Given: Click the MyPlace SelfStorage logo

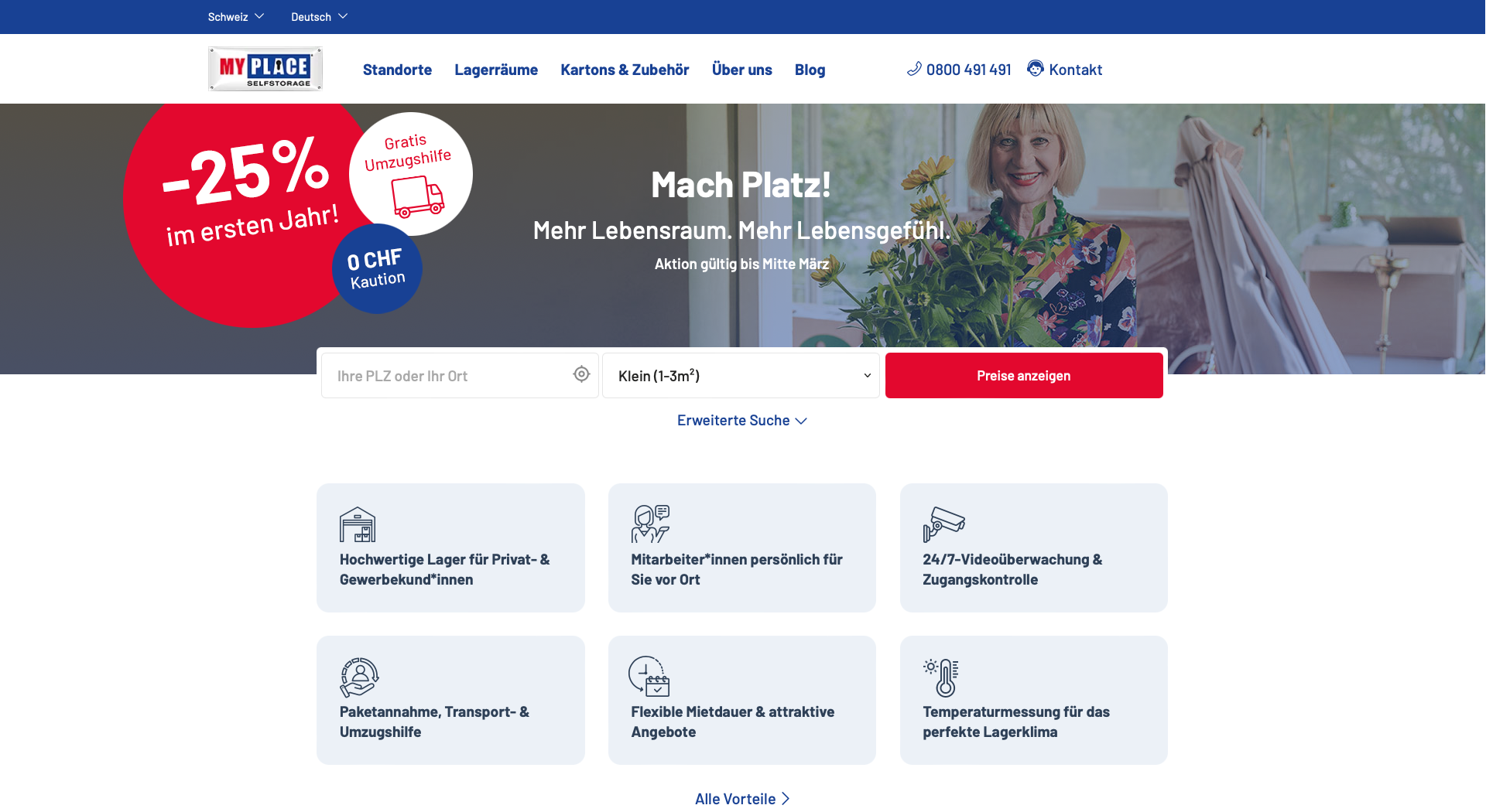Looking at the screenshot, I should (x=265, y=69).
